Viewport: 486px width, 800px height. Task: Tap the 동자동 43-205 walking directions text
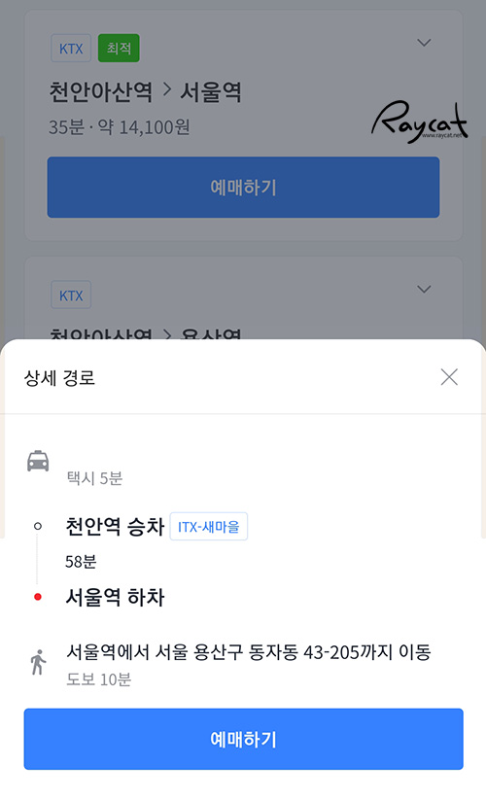click(249, 651)
